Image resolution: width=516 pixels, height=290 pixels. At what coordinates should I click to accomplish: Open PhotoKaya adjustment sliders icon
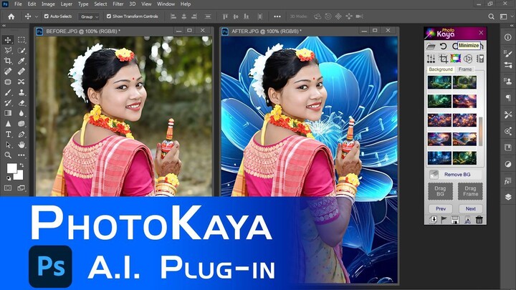click(431, 59)
